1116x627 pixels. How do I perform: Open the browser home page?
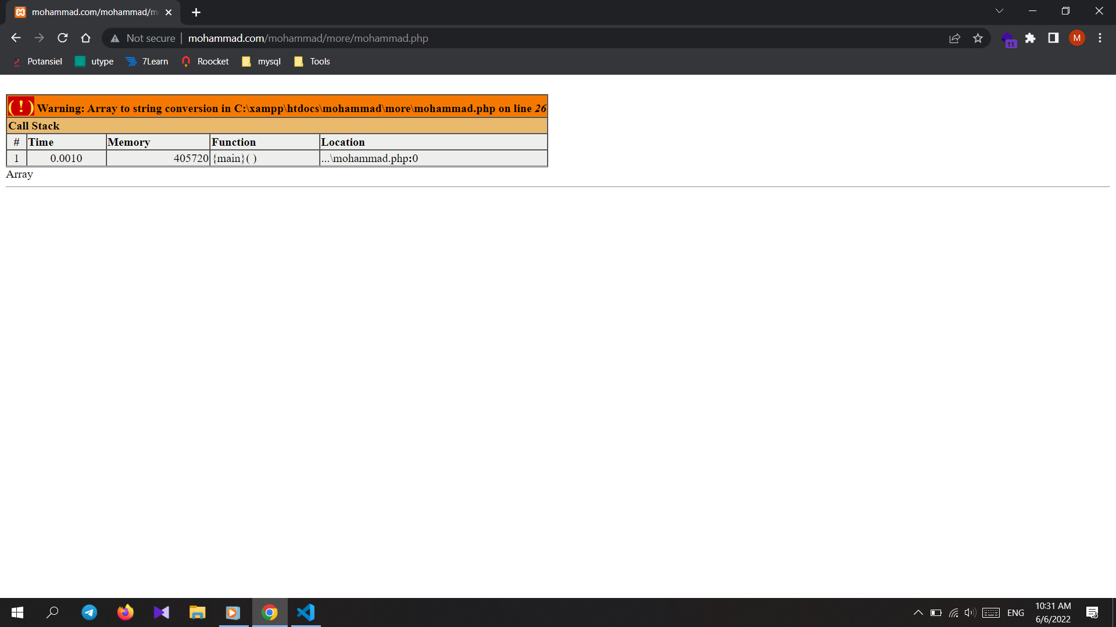tap(86, 38)
